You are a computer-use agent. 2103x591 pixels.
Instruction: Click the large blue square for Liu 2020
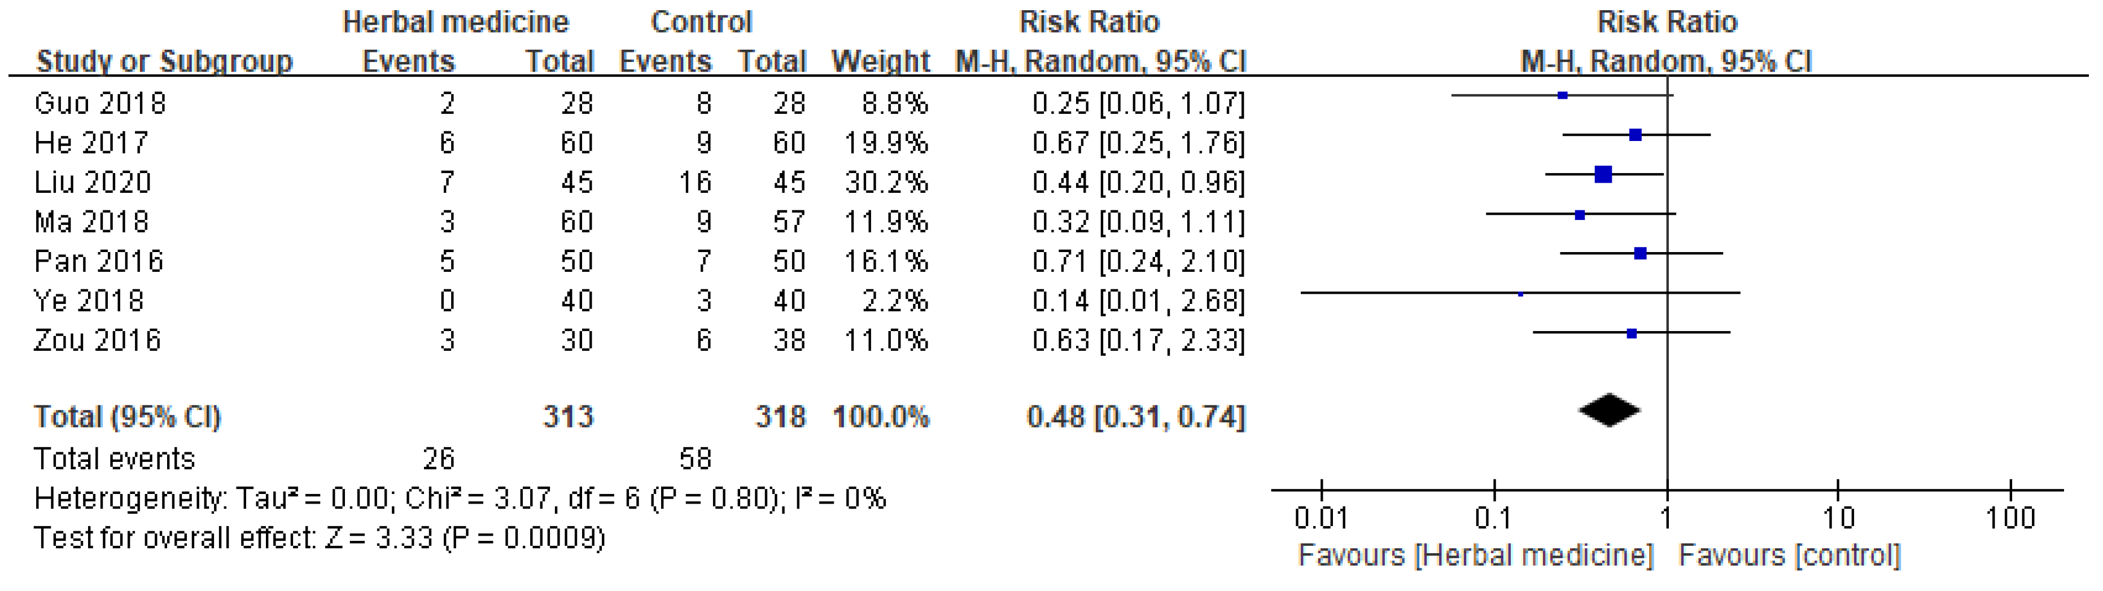coord(1603,174)
